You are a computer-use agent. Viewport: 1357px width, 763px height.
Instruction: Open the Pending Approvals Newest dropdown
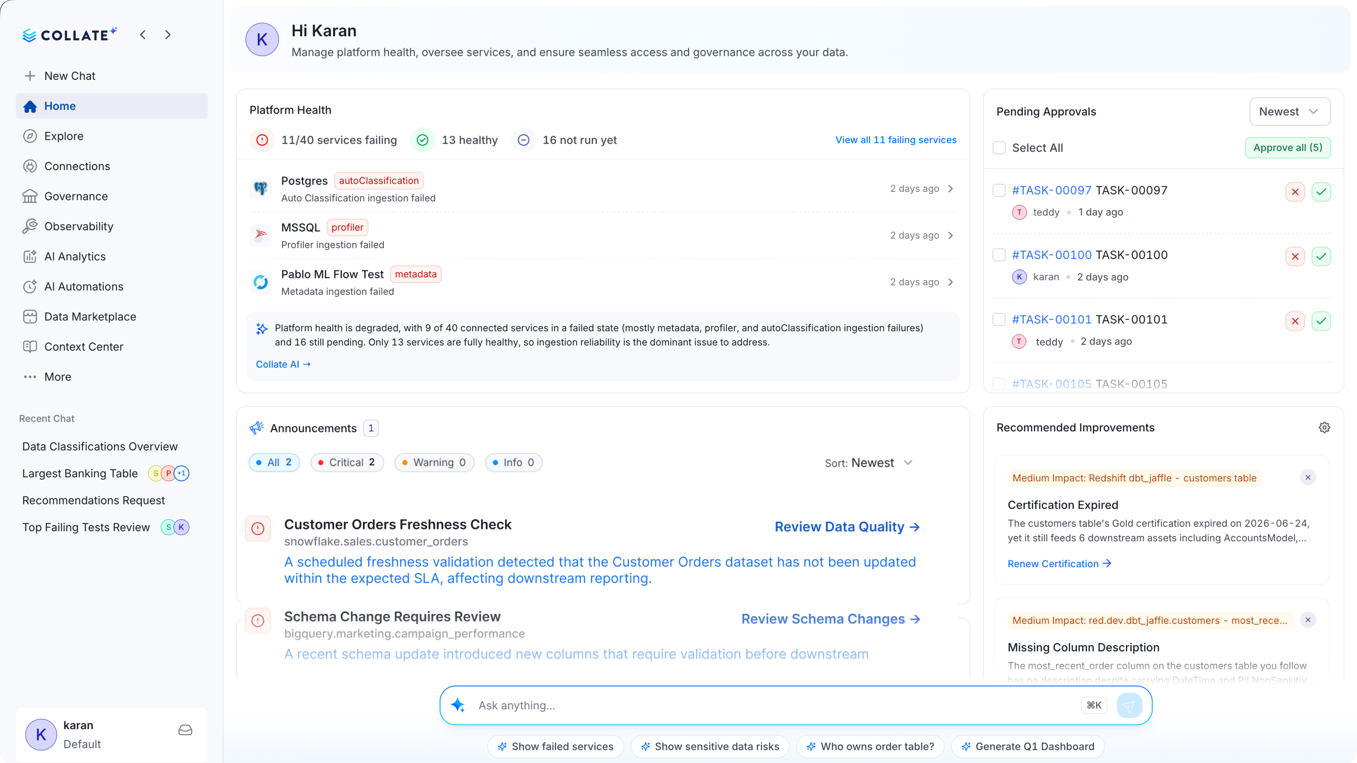click(x=1290, y=112)
